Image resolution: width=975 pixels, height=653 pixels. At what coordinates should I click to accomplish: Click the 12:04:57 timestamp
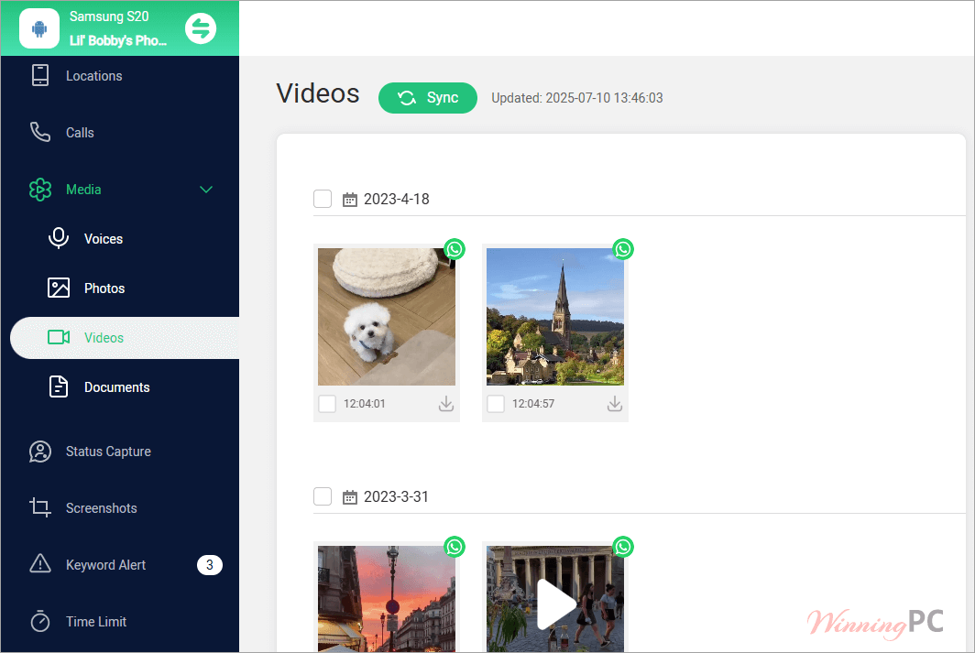[x=533, y=404]
